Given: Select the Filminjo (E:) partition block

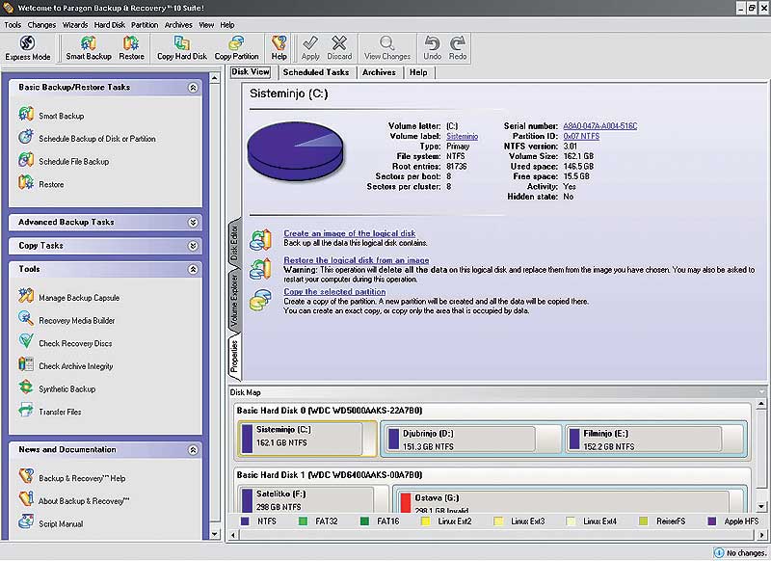Looking at the screenshot, I should pyautogui.click(x=655, y=440).
